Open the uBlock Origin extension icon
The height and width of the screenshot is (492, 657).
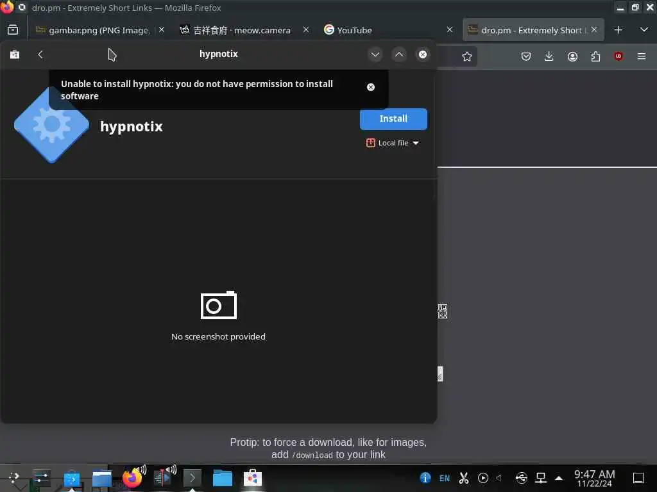tap(619, 56)
